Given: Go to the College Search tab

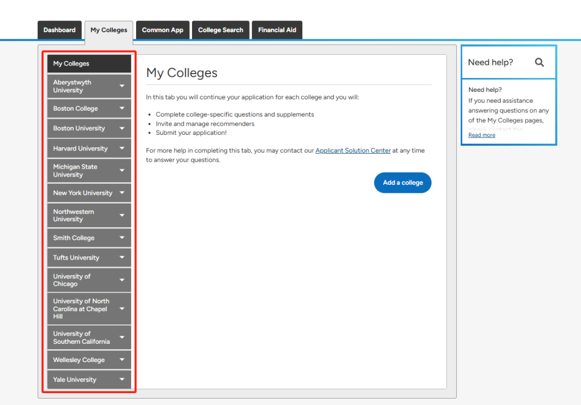Looking at the screenshot, I should (x=221, y=30).
